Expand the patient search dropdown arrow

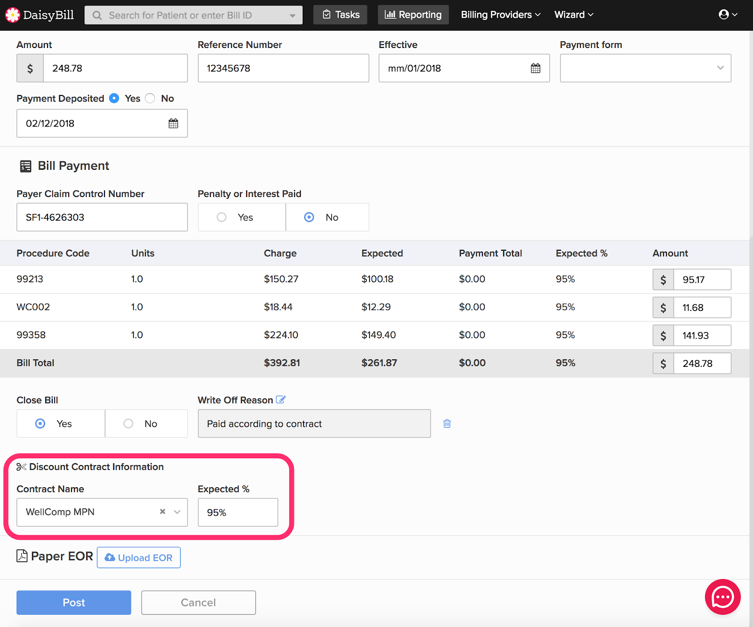tap(293, 16)
